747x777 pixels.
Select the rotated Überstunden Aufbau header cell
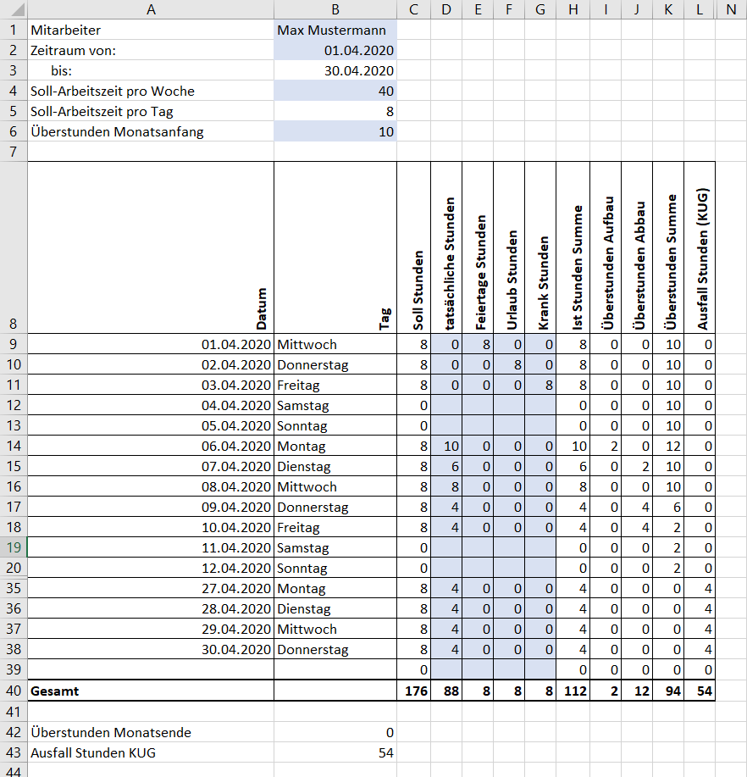[x=606, y=247]
